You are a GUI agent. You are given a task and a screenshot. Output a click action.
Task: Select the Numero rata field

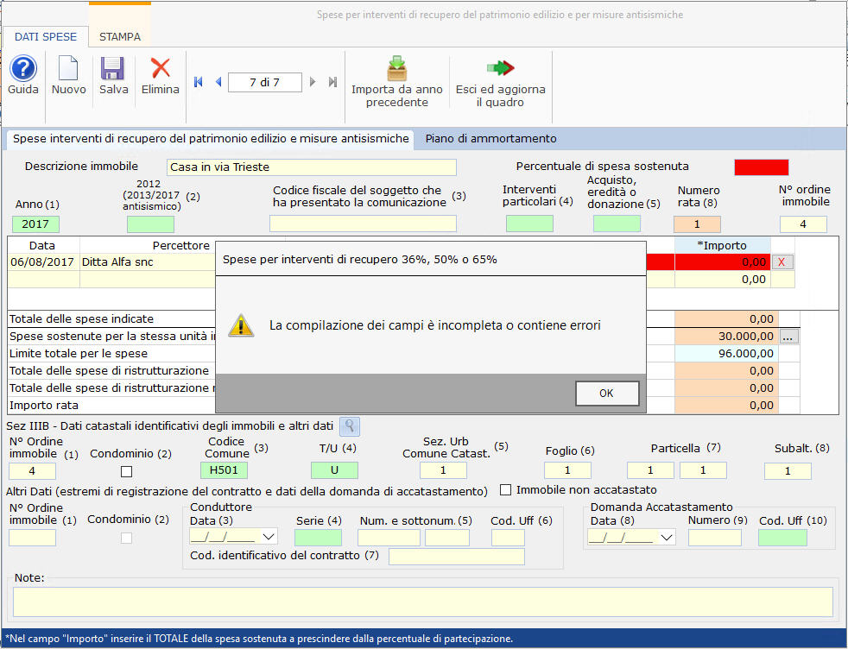click(697, 224)
